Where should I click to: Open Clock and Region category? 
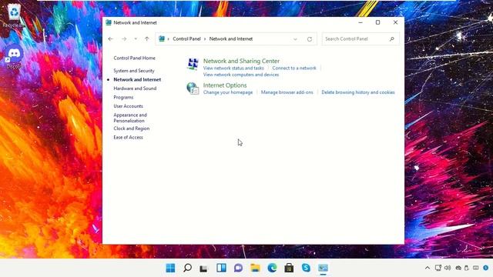[x=132, y=128]
